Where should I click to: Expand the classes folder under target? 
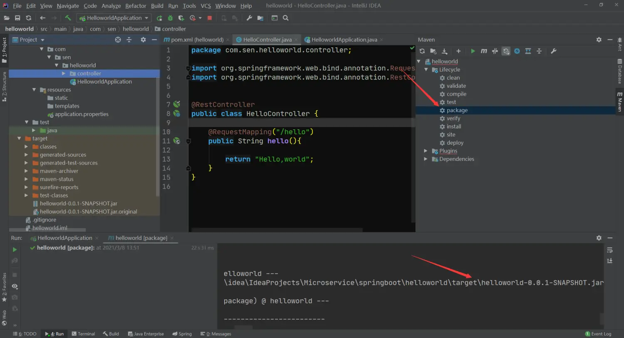tap(26, 146)
